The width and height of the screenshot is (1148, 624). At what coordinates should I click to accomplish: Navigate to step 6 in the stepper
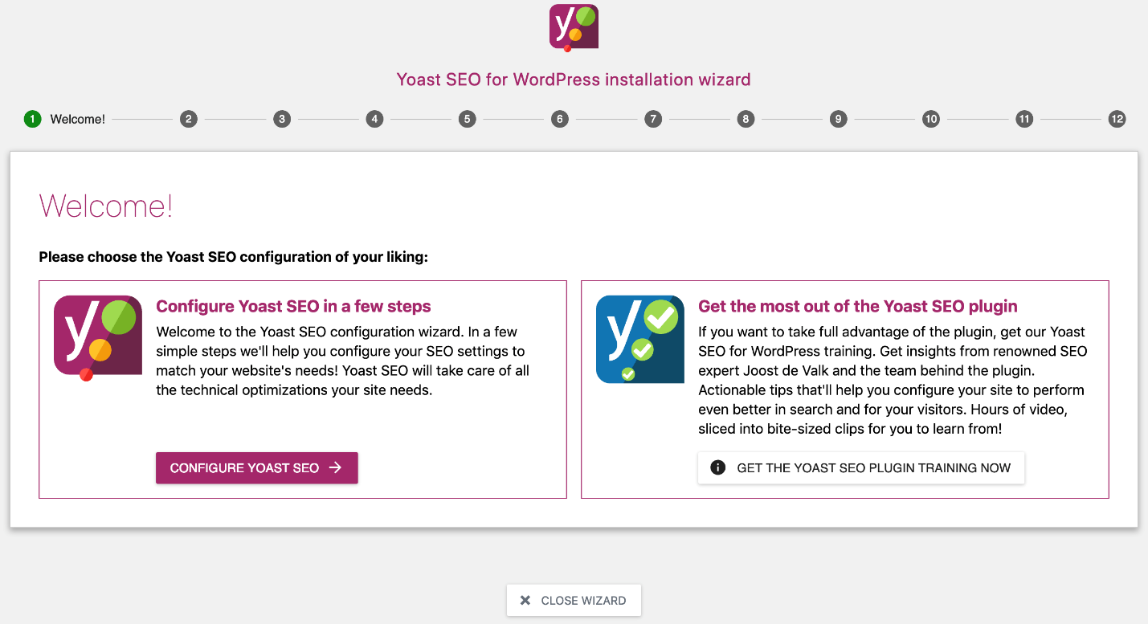pyautogui.click(x=560, y=119)
